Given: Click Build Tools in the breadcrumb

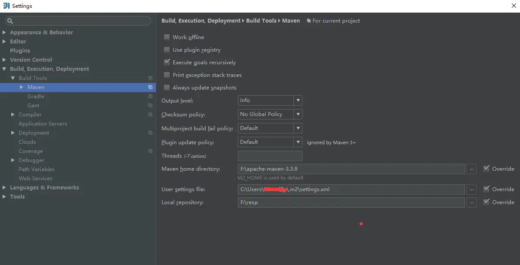Looking at the screenshot, I should (x=261, y=20).
